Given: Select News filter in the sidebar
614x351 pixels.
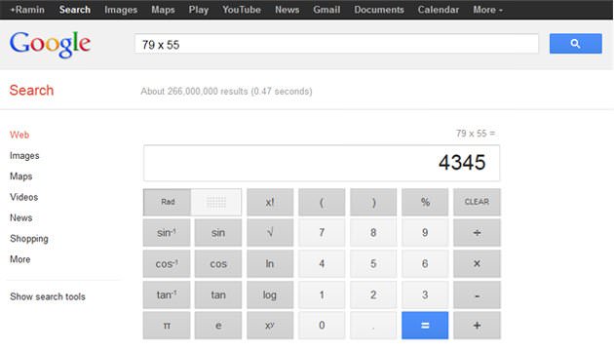Looking at the screenshot, I should click(21, 217).
